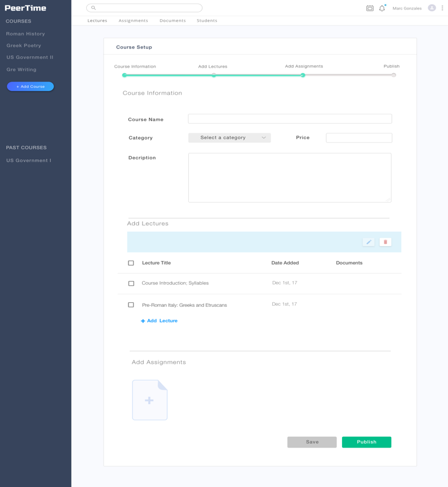Click the search magnifier icon

94,8
